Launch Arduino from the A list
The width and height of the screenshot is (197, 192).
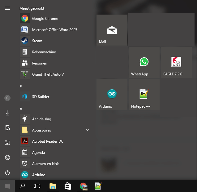[55, 175]
